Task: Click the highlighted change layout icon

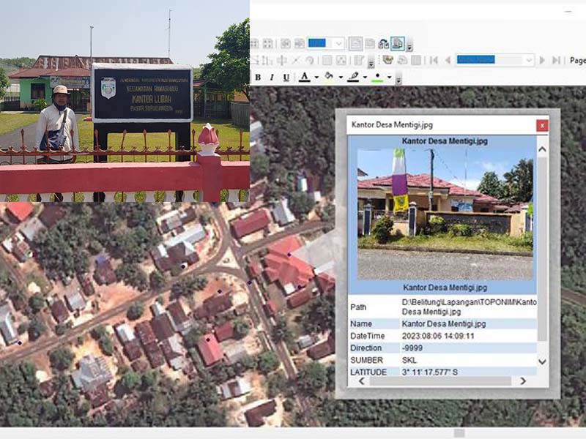Action: click(x=397, y=44)
